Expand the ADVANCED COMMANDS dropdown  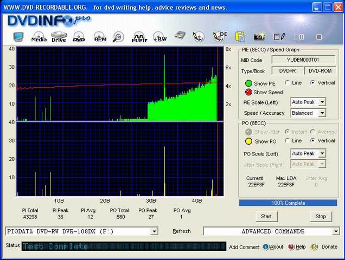pos(336,231)
